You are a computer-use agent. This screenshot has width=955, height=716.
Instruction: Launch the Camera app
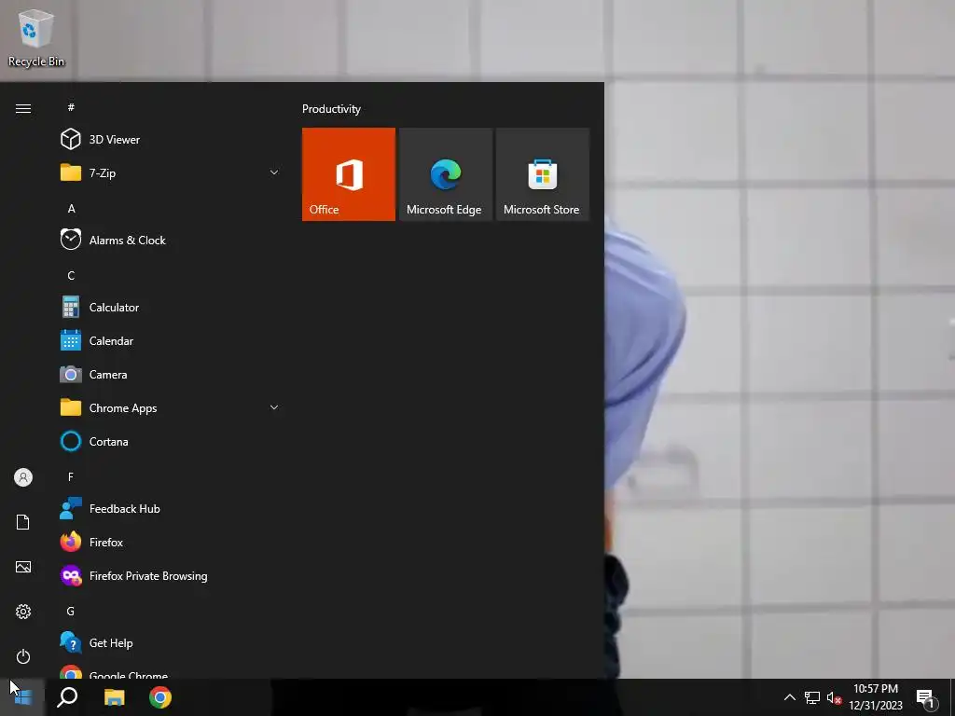point(170,375)
